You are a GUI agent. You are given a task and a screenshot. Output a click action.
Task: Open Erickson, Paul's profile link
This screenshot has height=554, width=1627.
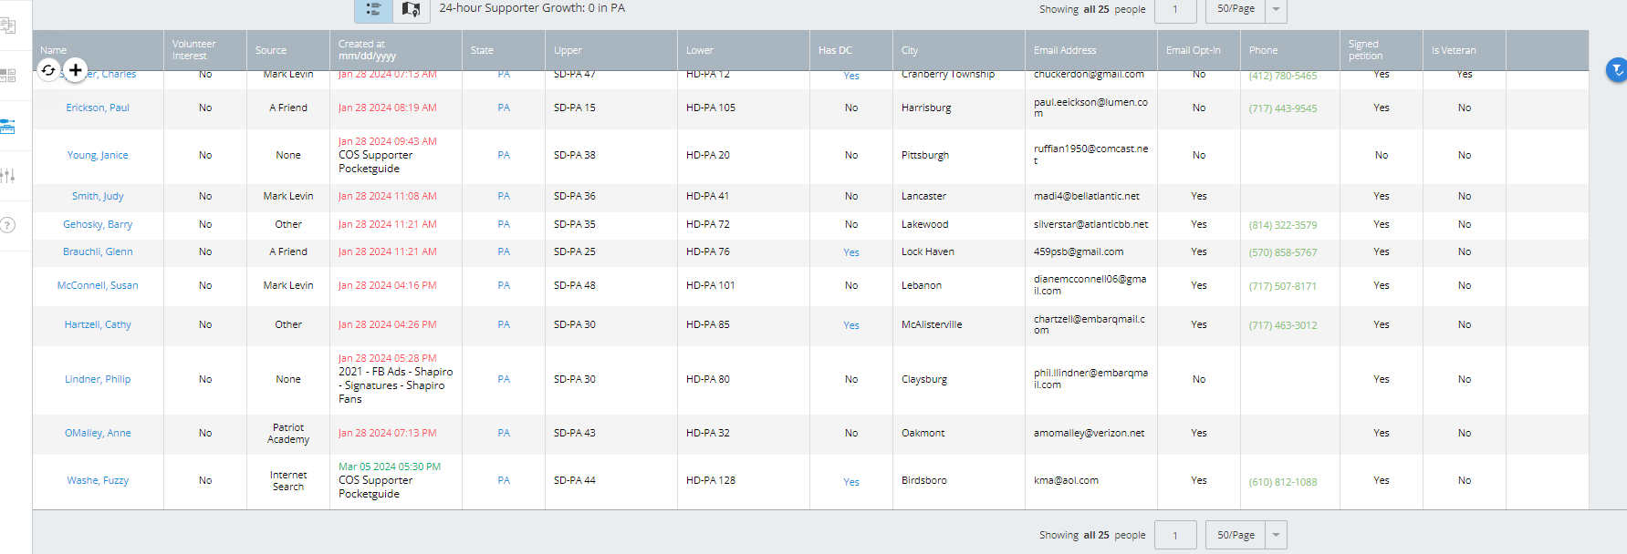coord(98,108)
